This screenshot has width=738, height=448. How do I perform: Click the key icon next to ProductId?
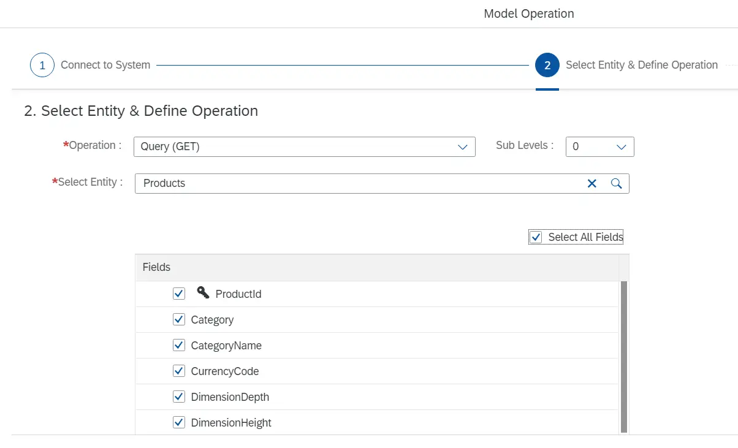[203, 293]
